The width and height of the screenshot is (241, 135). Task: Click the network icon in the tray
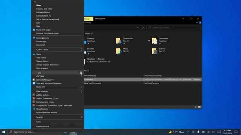click(208, 132)
